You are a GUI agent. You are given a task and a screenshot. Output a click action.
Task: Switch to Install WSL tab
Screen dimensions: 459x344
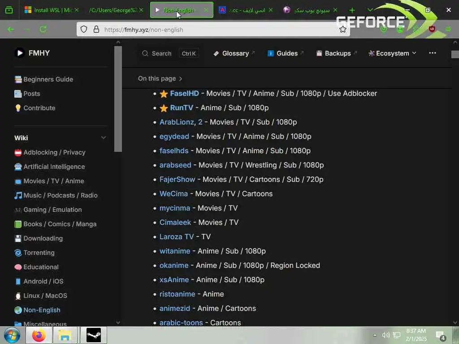[x=51, y=10]
